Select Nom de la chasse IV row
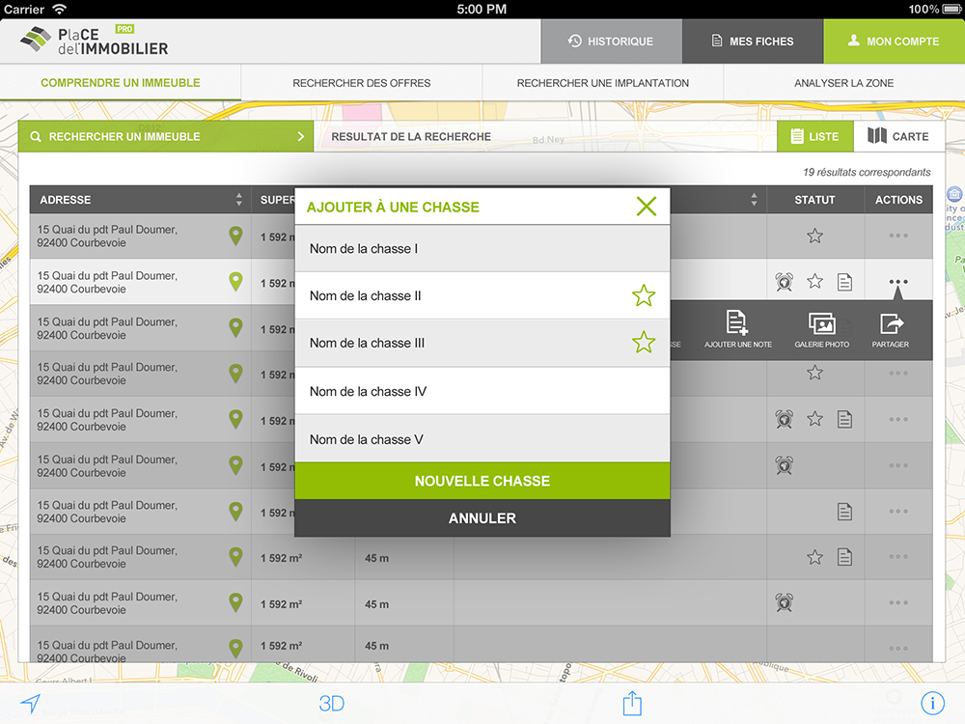Viewport: 965px width, 724px height. (x=482, y=391)
